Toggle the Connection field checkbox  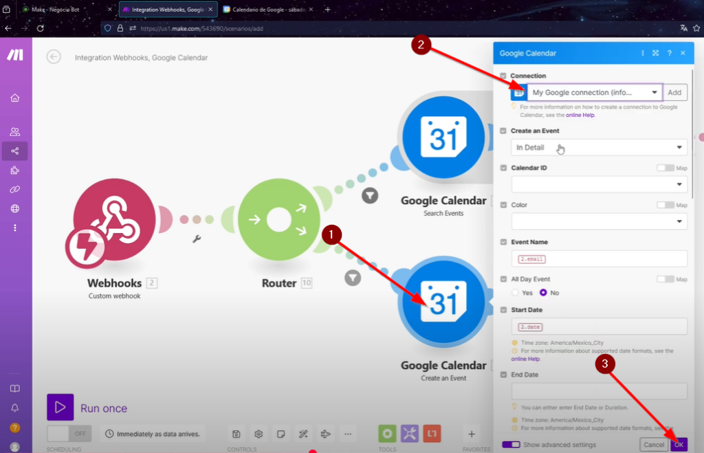pos(503,76)
